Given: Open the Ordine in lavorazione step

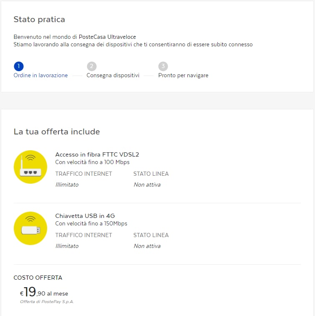Looking at the screenshot, I should point(40,76).
